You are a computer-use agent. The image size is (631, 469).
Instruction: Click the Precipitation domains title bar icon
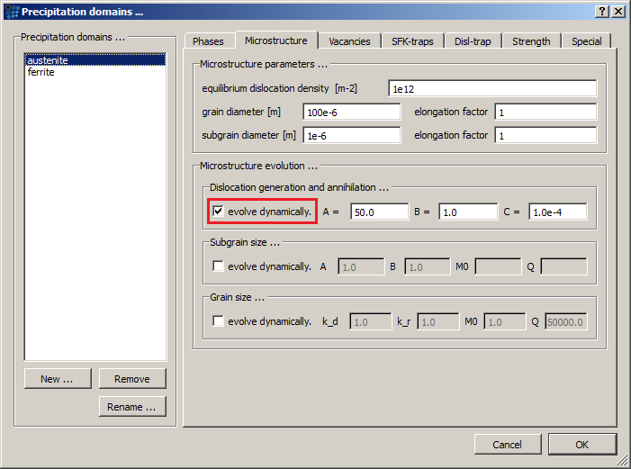pyautogui.click(x=12, y=12)
